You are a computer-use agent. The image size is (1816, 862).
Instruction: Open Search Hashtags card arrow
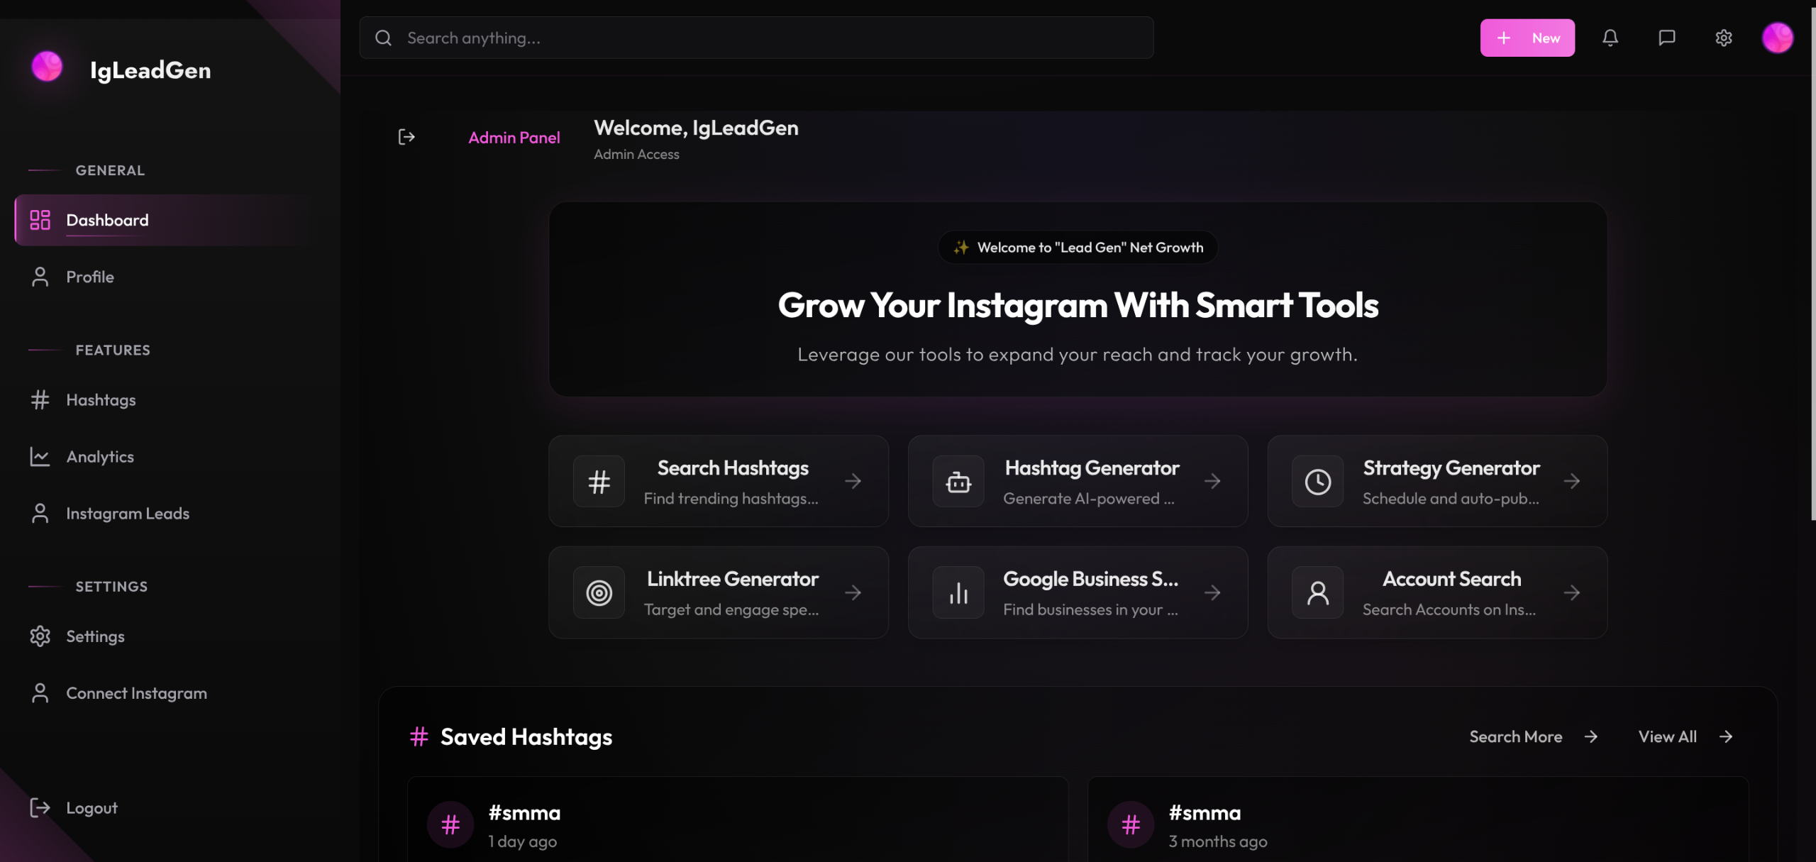pos(853,482)
